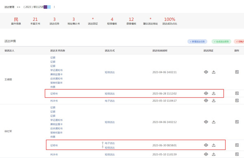Open 证明书 document dated 2023-06-30
The height and width of the screenshot is (158, 244).
click(54, 145)
